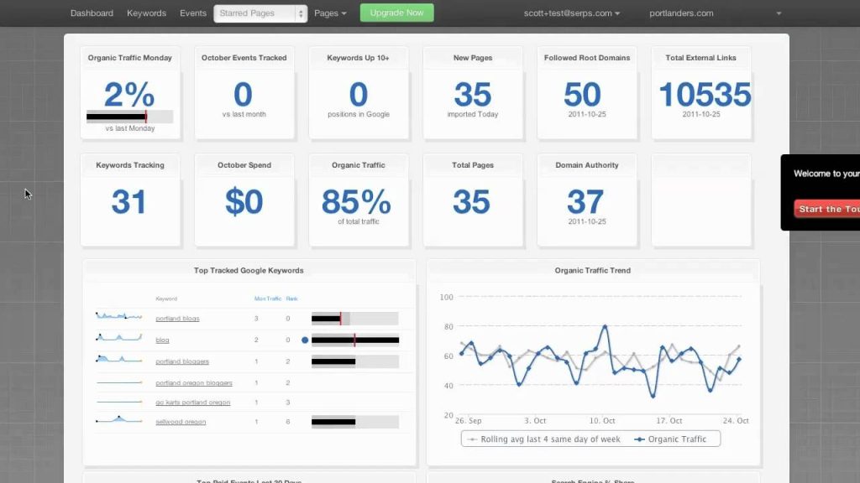Click the Top Tracked Google Keywords heading

(249, 271)
